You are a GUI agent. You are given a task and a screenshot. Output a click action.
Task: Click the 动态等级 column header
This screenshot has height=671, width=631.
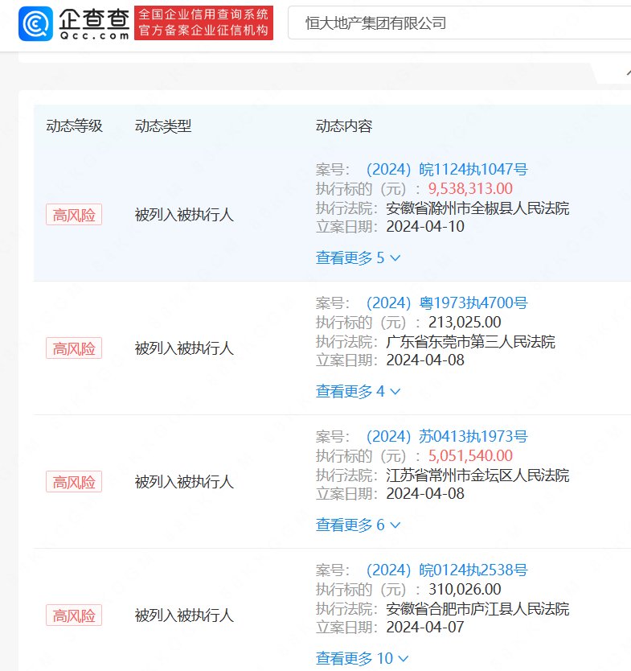[x=74, y=126]
